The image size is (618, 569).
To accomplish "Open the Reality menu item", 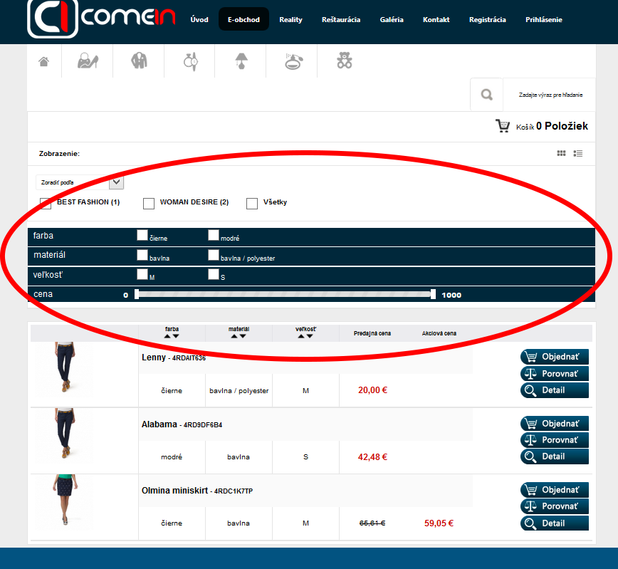I will click(290, 19).
